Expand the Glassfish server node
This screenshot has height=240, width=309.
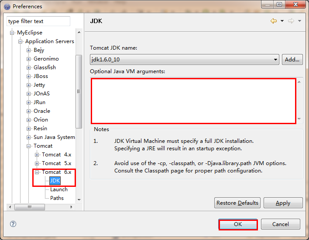click(28, 68)
